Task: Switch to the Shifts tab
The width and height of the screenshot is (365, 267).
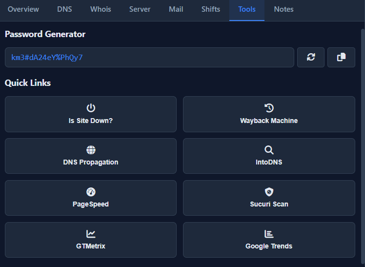Action: tap(210, 9)
